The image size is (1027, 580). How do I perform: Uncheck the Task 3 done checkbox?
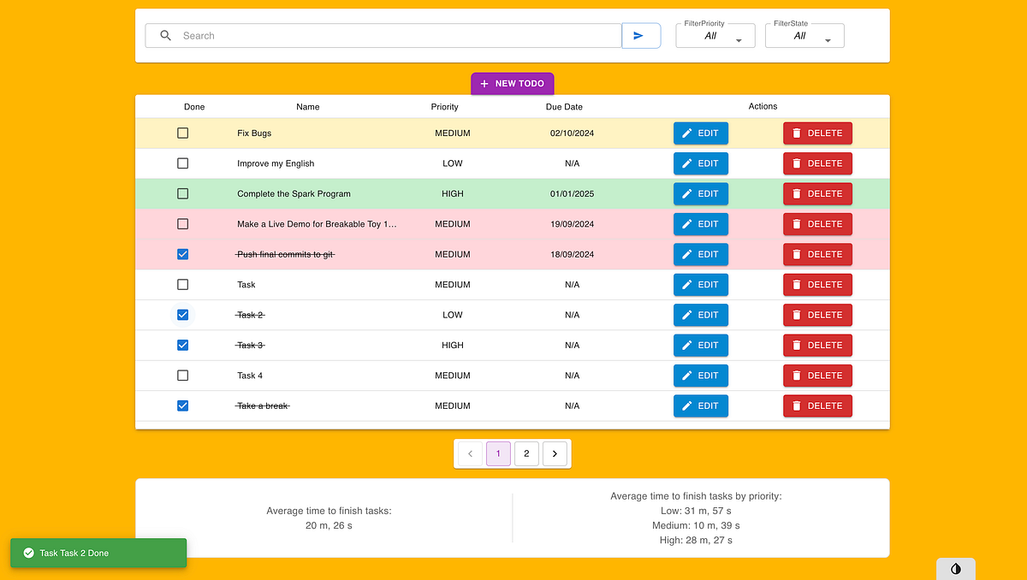click(x=182, y=345)
